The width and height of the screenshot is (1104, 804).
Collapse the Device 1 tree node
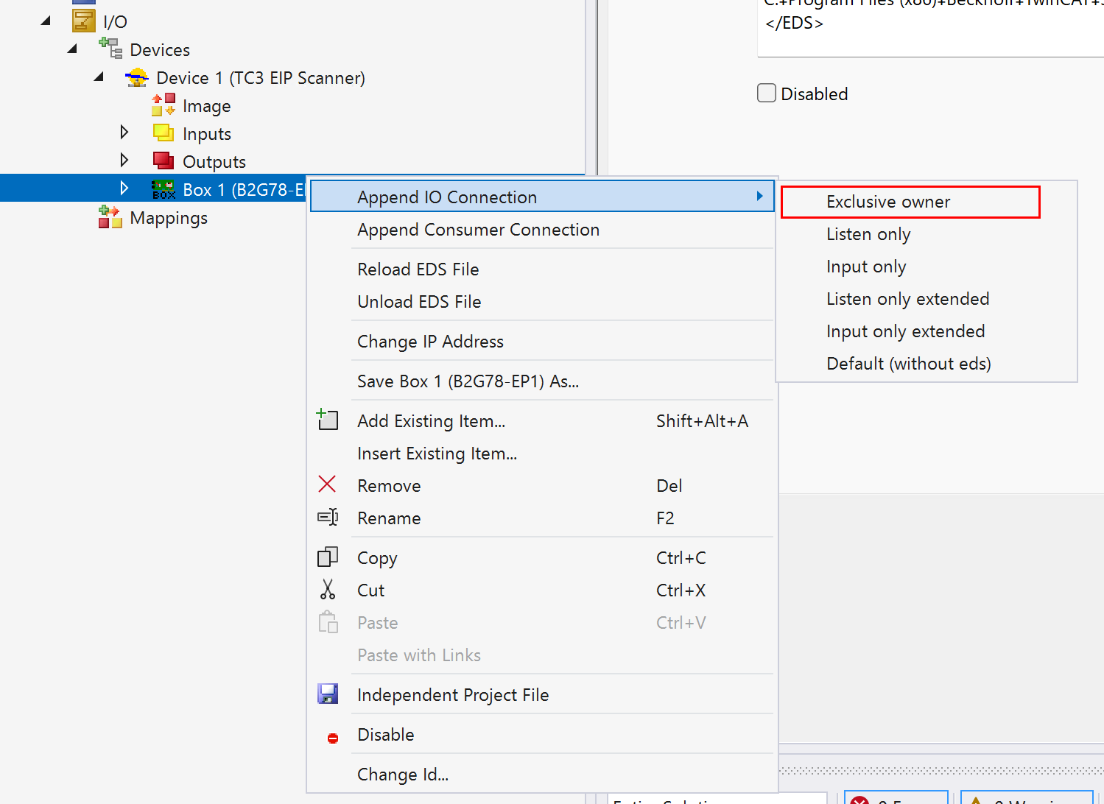point(99,77)
